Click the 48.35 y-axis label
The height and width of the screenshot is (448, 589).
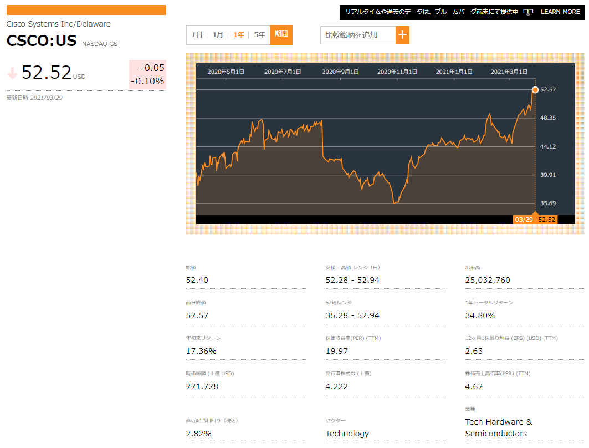click(x=547, y=118)
